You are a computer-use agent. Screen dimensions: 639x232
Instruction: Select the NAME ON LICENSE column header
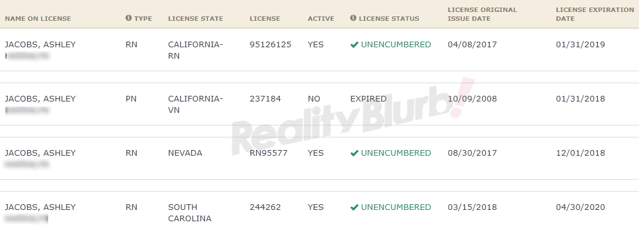point(38,19)
